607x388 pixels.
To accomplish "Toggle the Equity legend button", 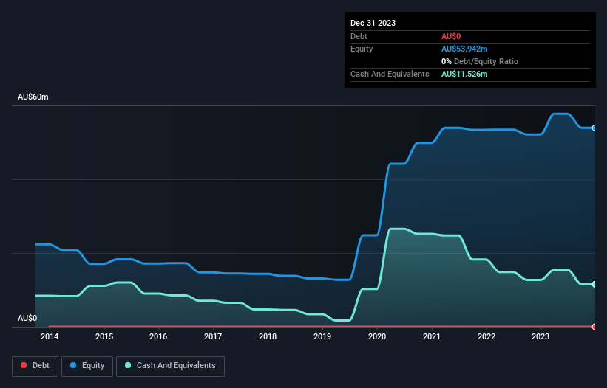I will 87,366.
